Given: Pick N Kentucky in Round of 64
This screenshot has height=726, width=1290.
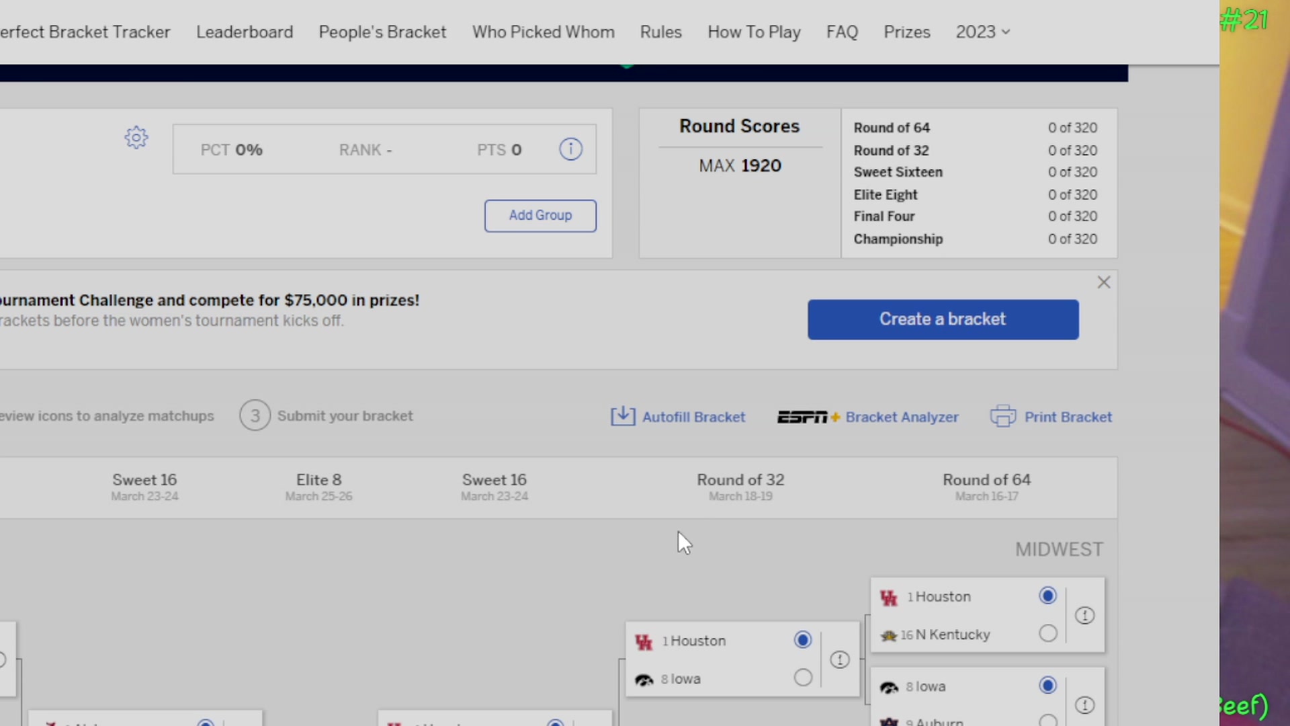Looking at the screenshot, I should click(1047, 633).
